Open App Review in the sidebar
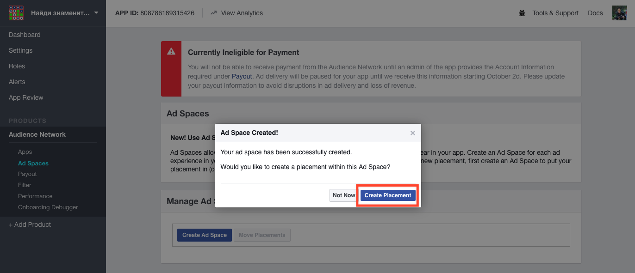Image resolution: width=635 pixels, height=273 pixels. coord(26,97)
